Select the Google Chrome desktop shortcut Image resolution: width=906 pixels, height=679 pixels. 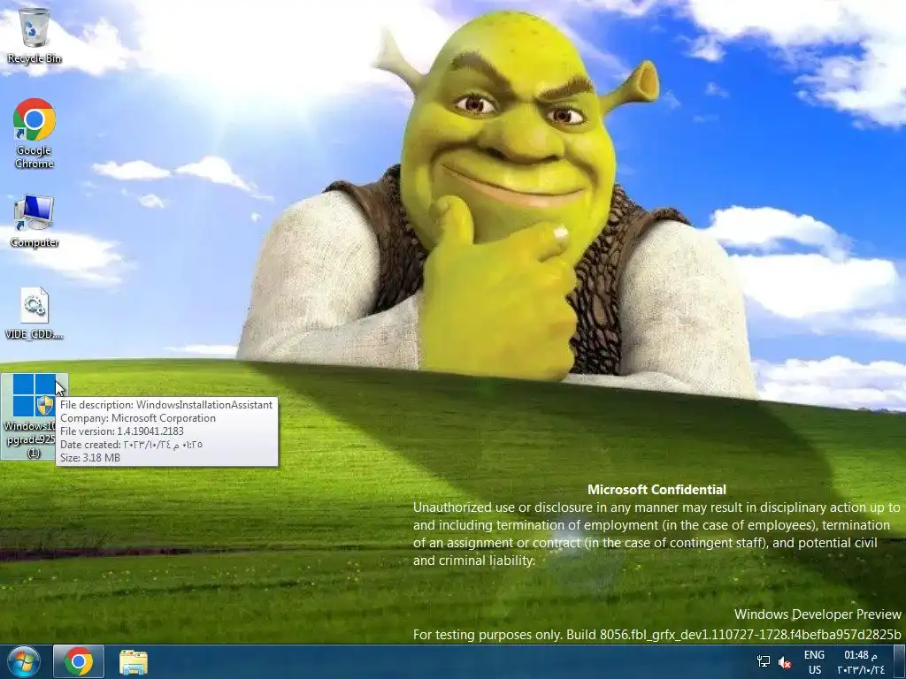(x=35, y=133)
